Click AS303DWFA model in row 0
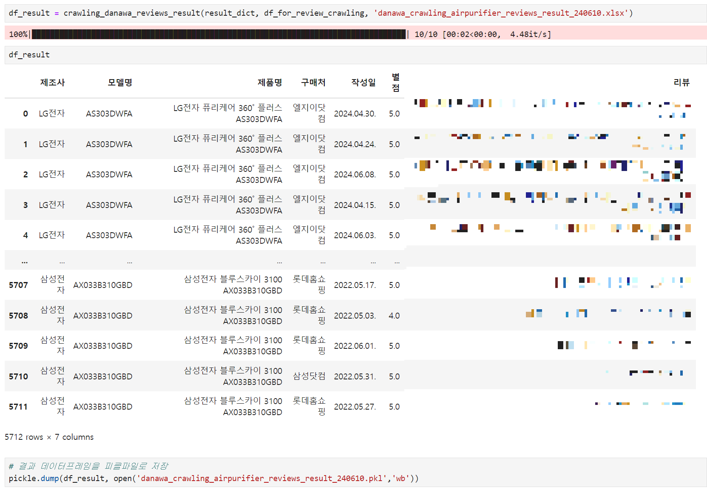The height and width of the screenshot is (490, 707). pos(109,114)
